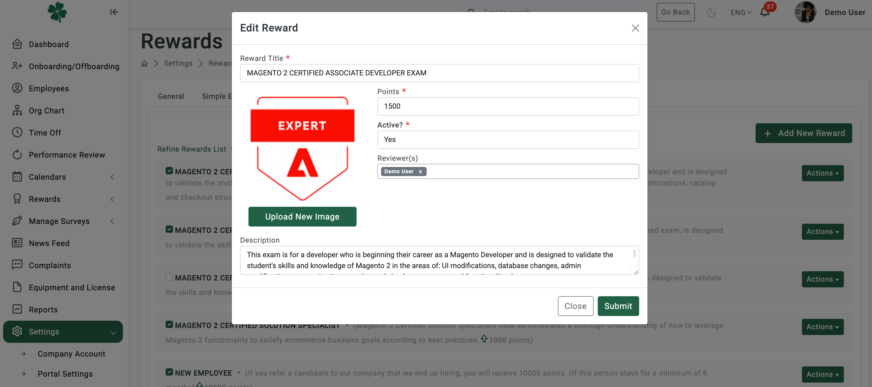872x387 pixels.
Task: Click Description textarea resize handle
Action: (636, 272)
